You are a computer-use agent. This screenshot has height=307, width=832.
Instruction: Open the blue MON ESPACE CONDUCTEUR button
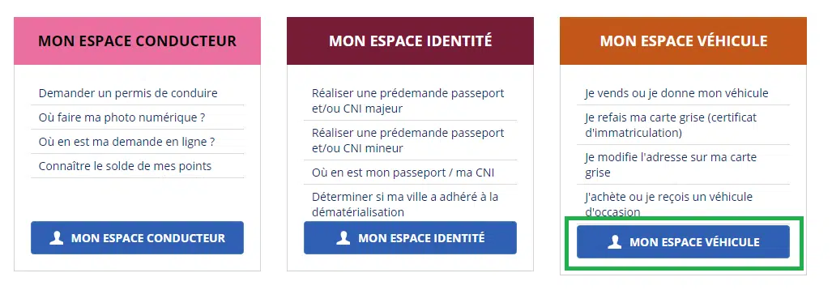click(137, 238)
